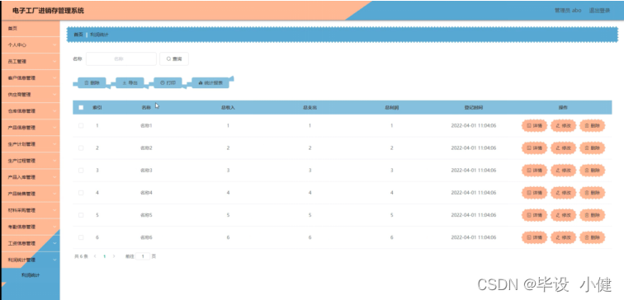Screen dimensions: 624x300
Task: Click 修改 for row 名称2
Action: [x=563, y=148]
